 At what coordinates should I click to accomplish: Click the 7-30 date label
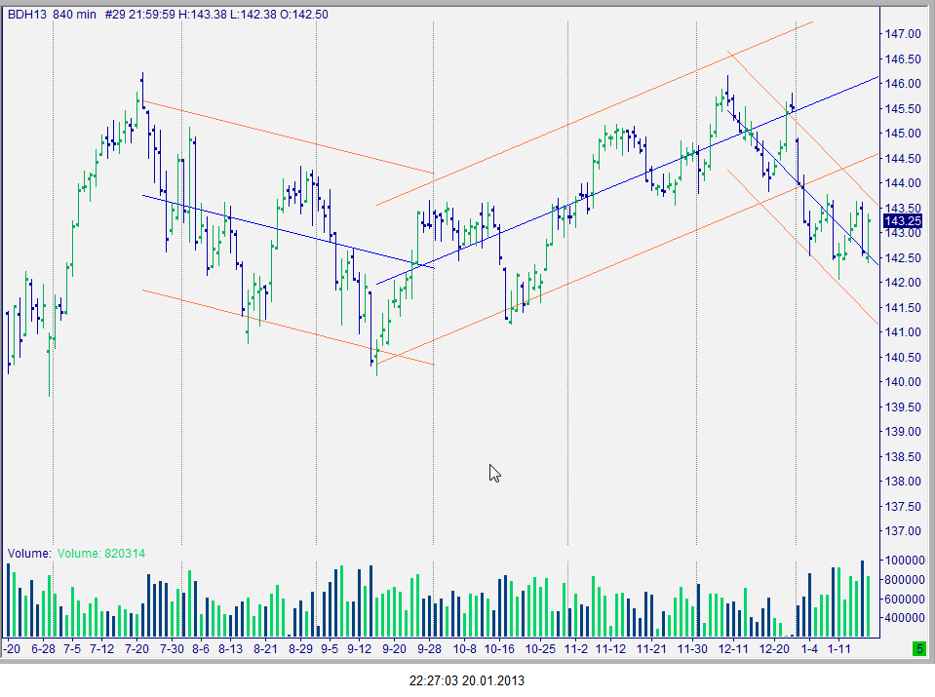point(172,648)
